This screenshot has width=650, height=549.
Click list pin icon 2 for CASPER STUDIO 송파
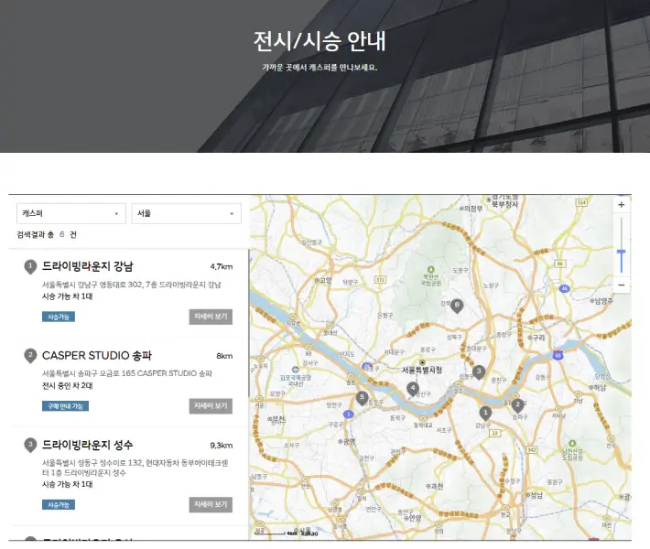click(30, 356)
